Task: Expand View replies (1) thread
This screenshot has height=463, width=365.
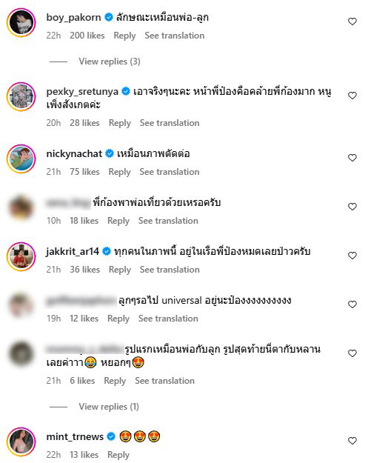Action: pos(109,407)
